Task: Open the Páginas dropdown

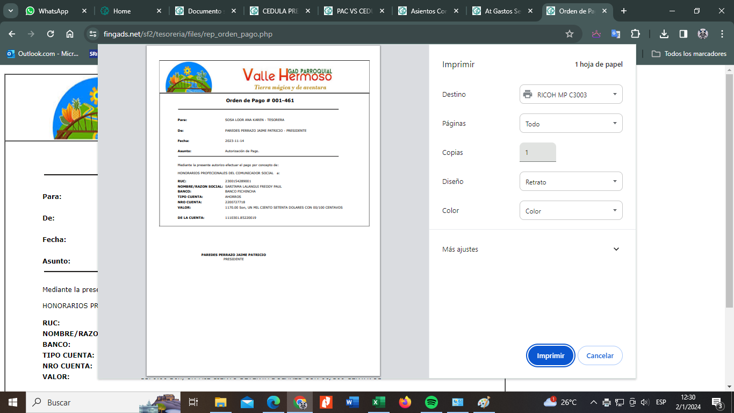Action: [x=571, y=124]
